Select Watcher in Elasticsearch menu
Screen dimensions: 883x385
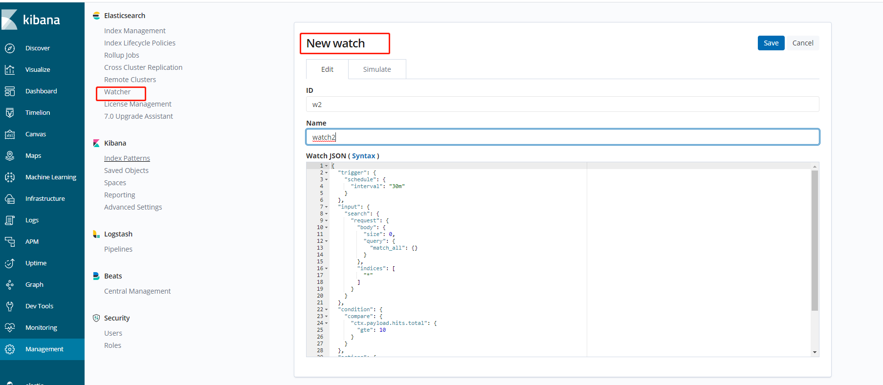tap(117, 92)
